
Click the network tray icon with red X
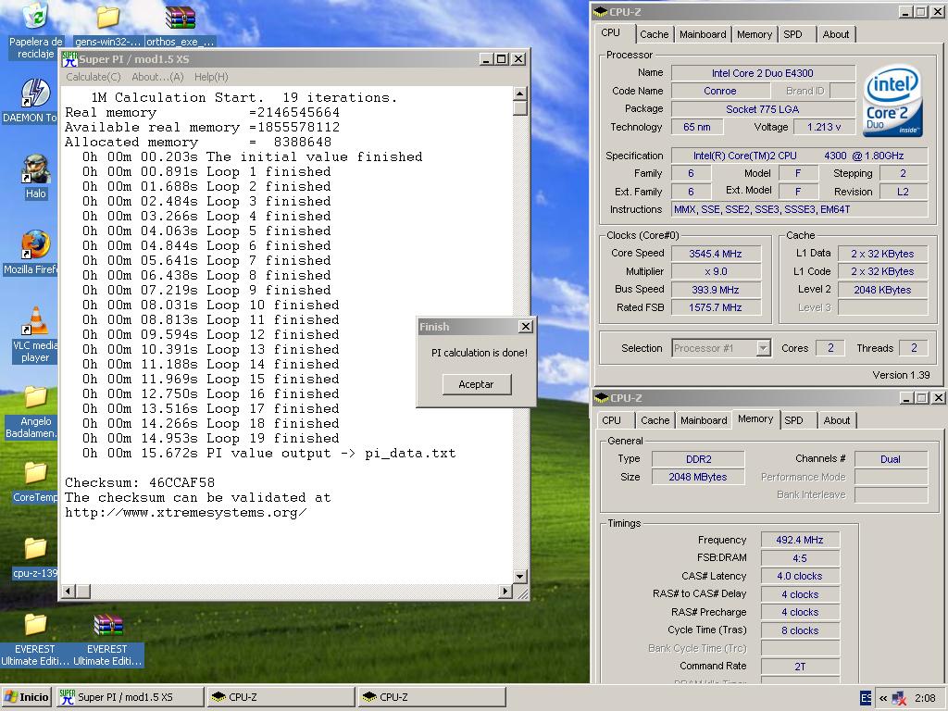pyautogui.click(x=899, y=698)
